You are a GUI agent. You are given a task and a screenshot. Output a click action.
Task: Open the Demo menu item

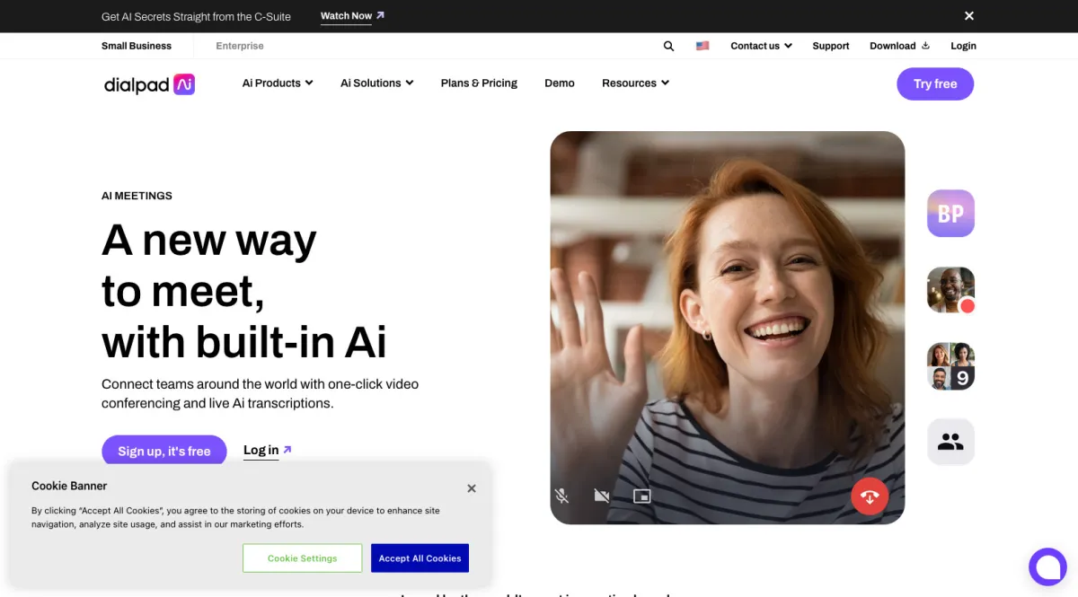pyautogui.click(x=560, y=83)
